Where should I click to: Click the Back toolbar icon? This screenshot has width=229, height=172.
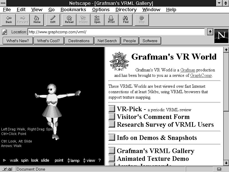tap(9, 19)
